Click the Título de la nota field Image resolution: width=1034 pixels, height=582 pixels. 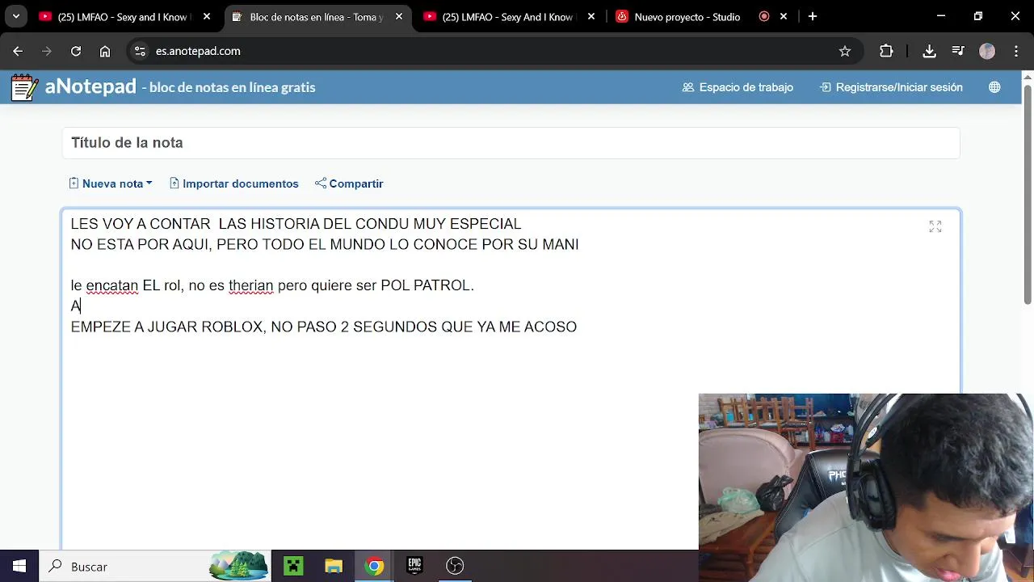(511, 143)
